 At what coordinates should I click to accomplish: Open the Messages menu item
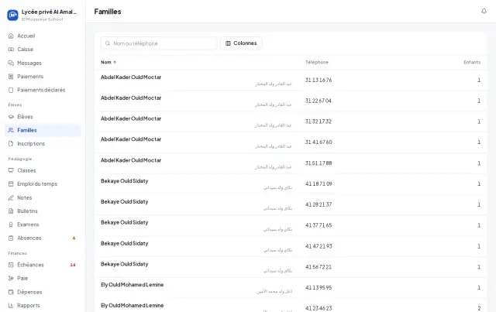(x=43, y=63)
